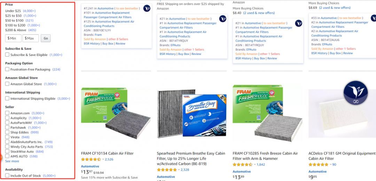Image resolution: width=376 pixels, height=181 pixels.
Task: Click hummingbird icon on first EPAuto info card
Action: 223,19
